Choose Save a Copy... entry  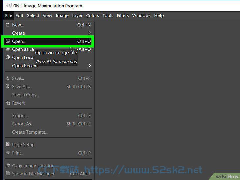(48, 95)
